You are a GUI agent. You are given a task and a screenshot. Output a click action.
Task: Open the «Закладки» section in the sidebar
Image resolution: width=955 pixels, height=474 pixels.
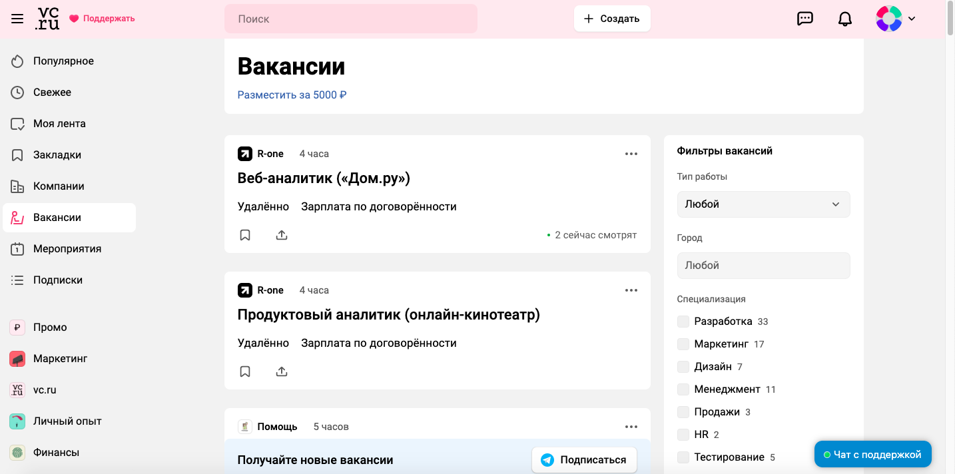(x=59, y=154)
